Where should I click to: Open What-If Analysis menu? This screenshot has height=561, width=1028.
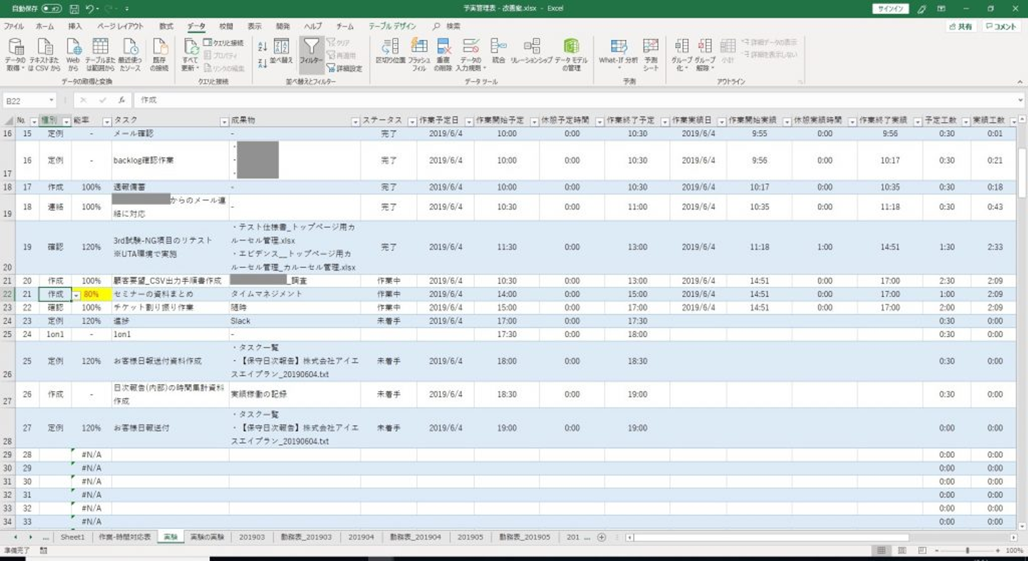[618, 55]
